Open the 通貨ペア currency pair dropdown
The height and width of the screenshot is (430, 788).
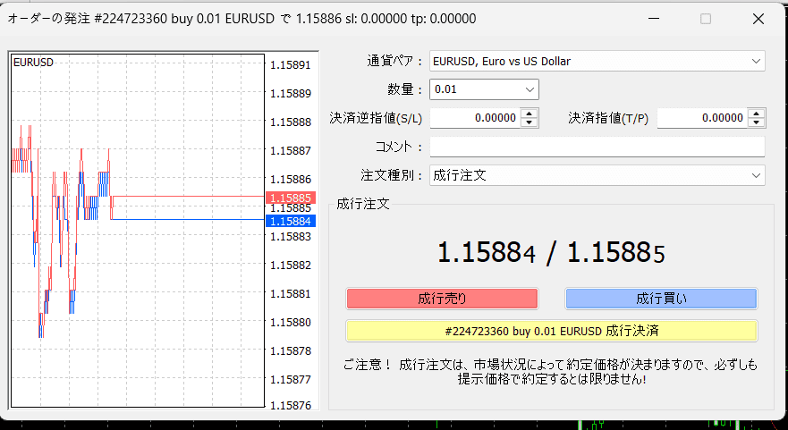coord(597,62)
